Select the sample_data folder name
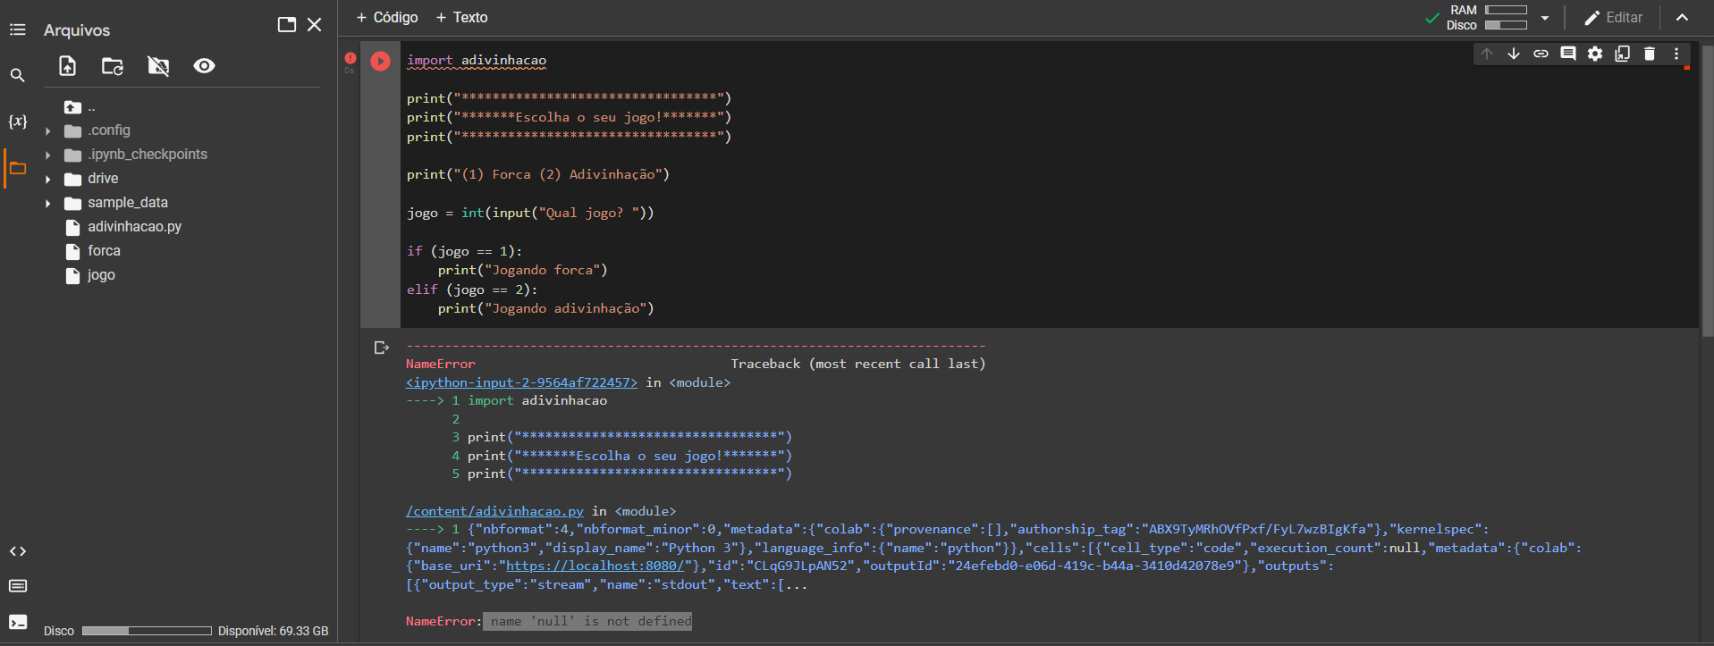Viewport: 1714px width, 646px height. pos(128,203)
